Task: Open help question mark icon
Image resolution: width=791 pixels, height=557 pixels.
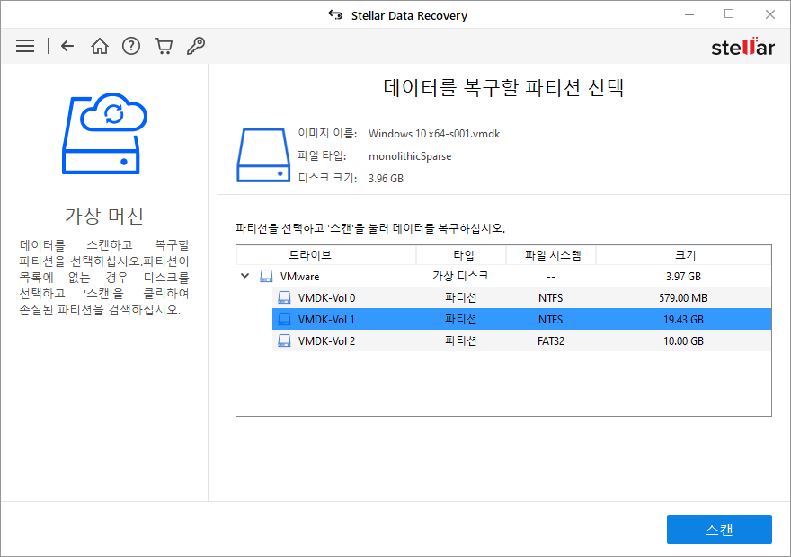Action: tap(131, 46)
